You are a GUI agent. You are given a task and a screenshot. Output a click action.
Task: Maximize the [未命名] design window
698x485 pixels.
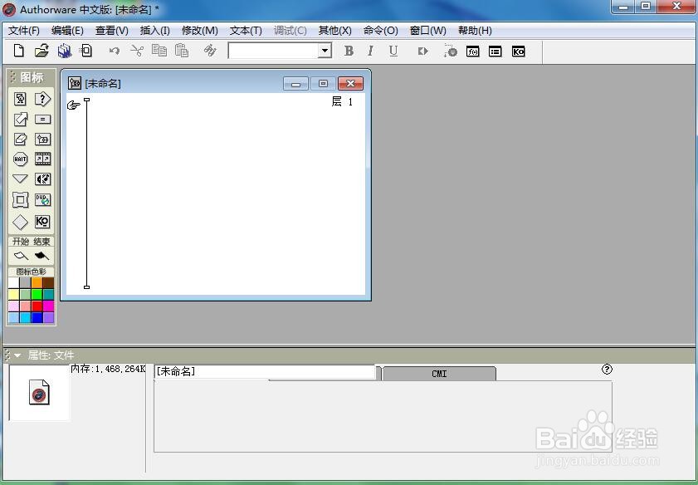323,83
